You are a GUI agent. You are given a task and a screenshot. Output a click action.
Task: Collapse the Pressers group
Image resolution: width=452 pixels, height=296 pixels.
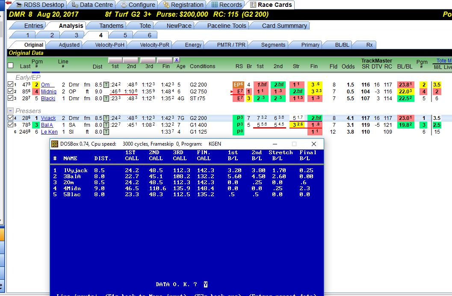click(x=10, y=111)
